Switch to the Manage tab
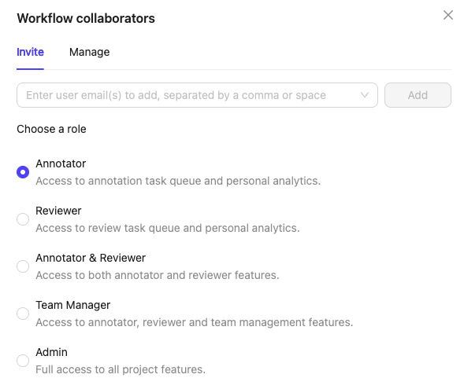This screenshot has width=464, height=389. [89, 52]
